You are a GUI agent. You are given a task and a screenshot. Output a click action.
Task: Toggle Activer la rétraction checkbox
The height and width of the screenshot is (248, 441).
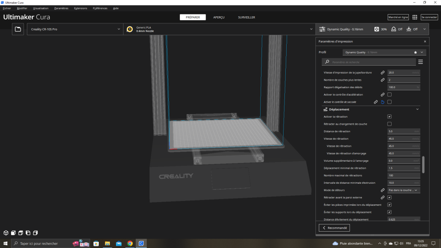[389, 117]
